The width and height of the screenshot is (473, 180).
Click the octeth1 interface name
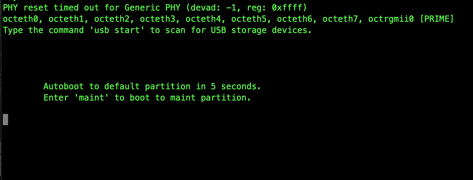point(66,19)
